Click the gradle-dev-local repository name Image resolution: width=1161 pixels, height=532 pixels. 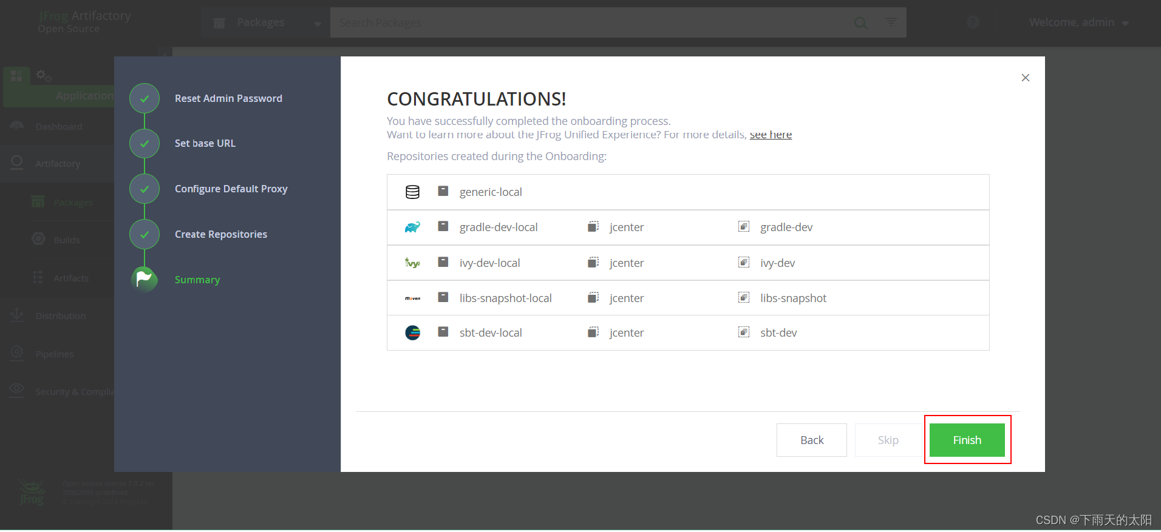pyautogui.click(x=499, y=227)
